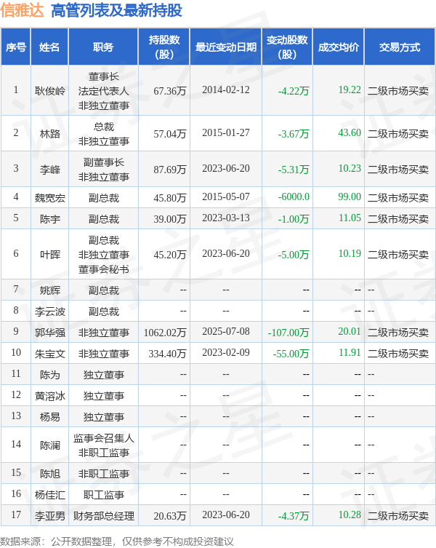
Task: Select the name 陈旭
Action: [x=50, y=474]
